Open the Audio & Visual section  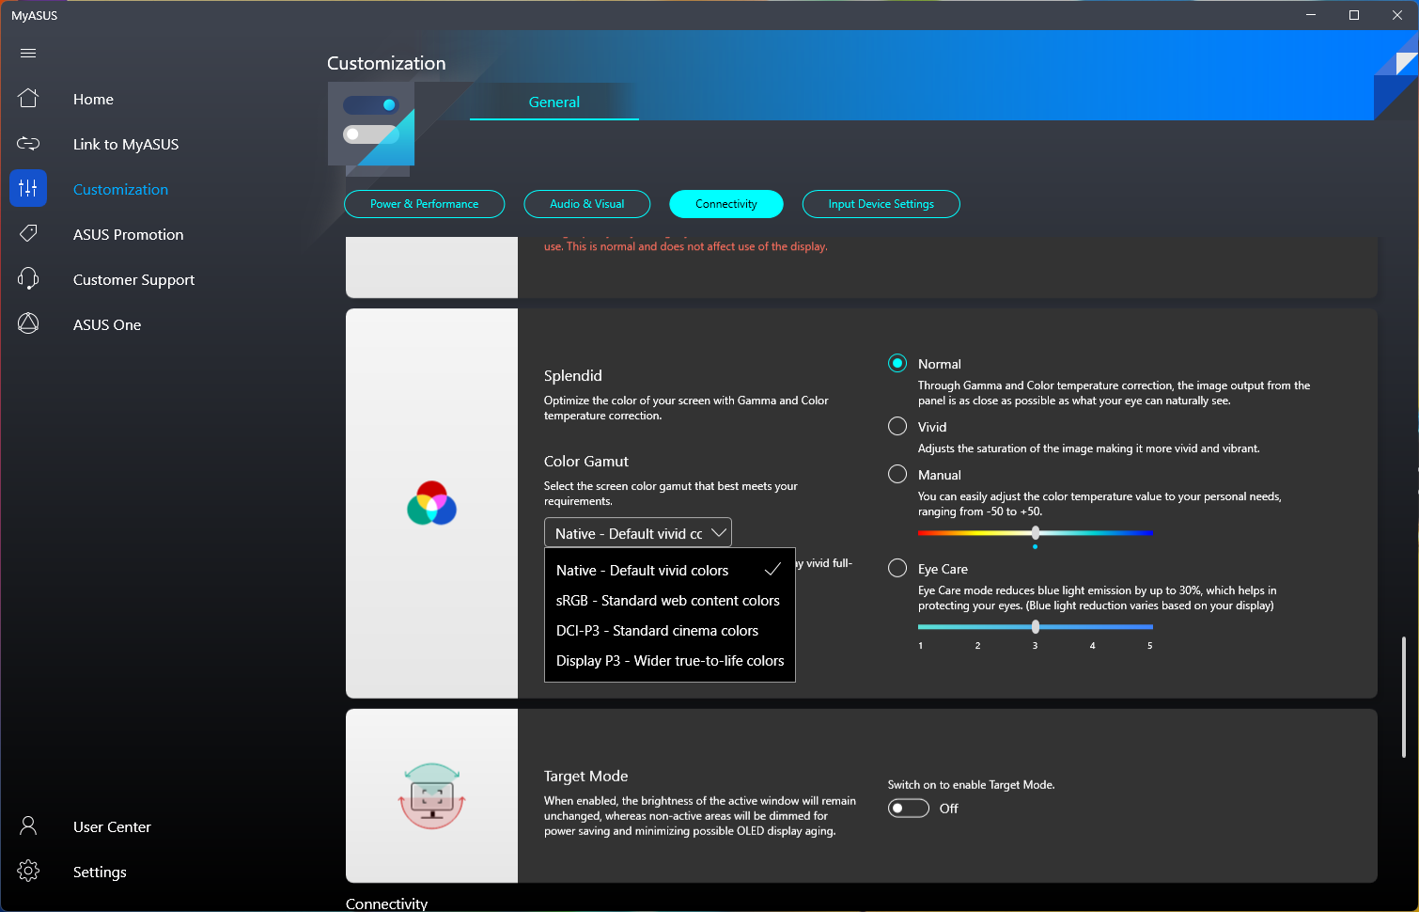587,204
